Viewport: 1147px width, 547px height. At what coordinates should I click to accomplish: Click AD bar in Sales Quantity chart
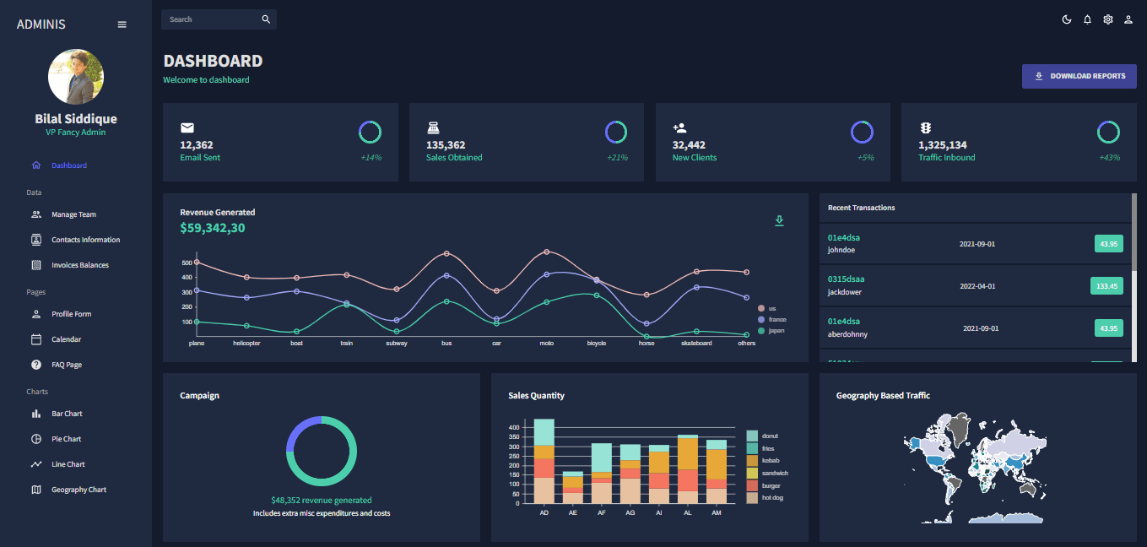point(544,461)
